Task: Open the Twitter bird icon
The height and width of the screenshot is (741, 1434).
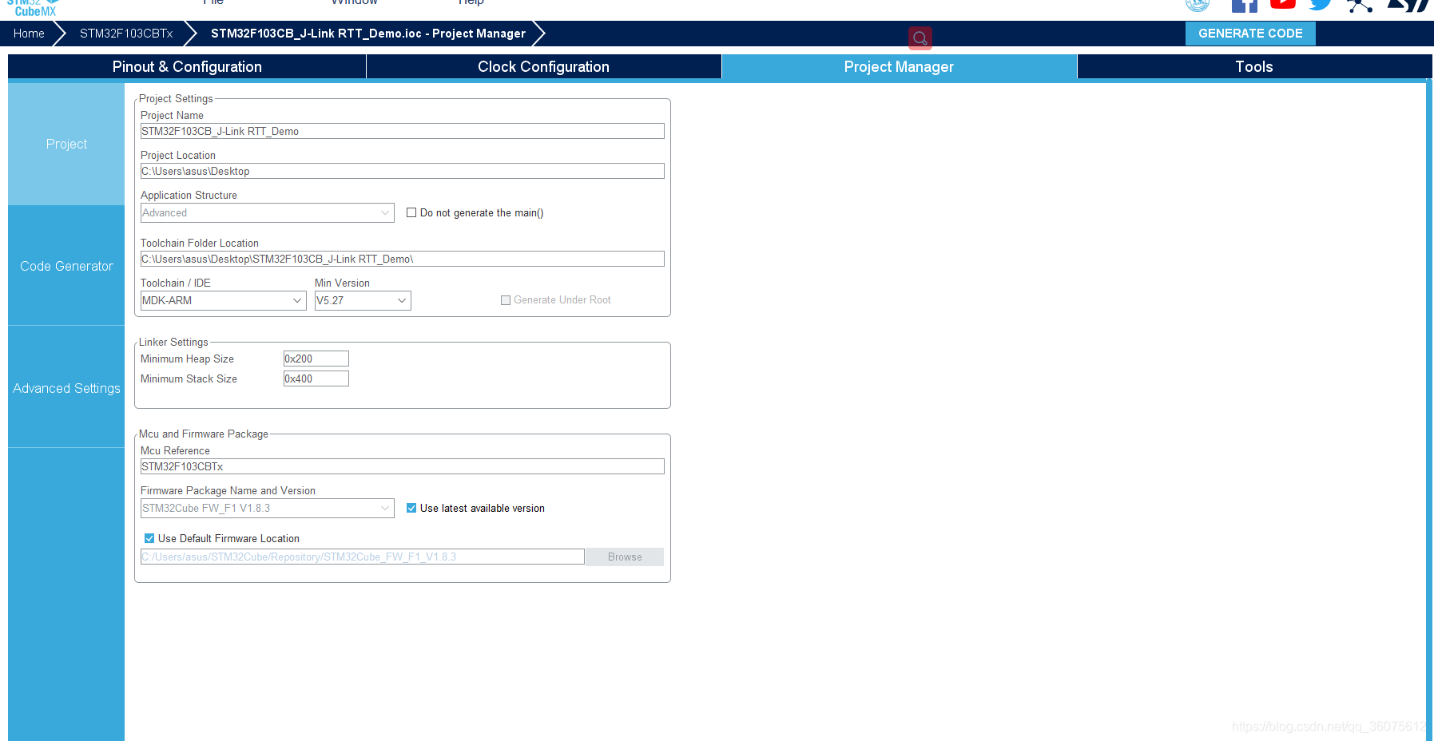Action: click(x=1321, y=5)
